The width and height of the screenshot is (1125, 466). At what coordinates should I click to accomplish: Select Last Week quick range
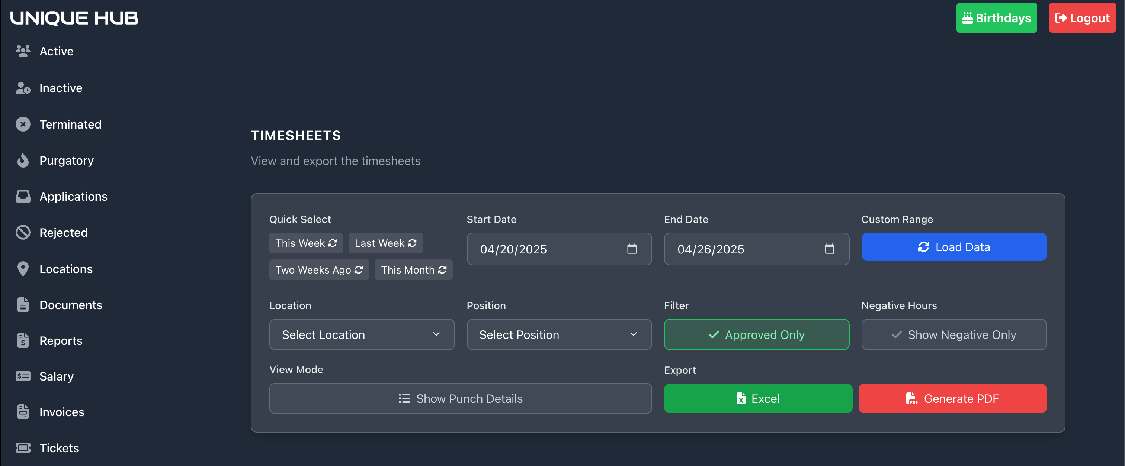pos(385,243)
